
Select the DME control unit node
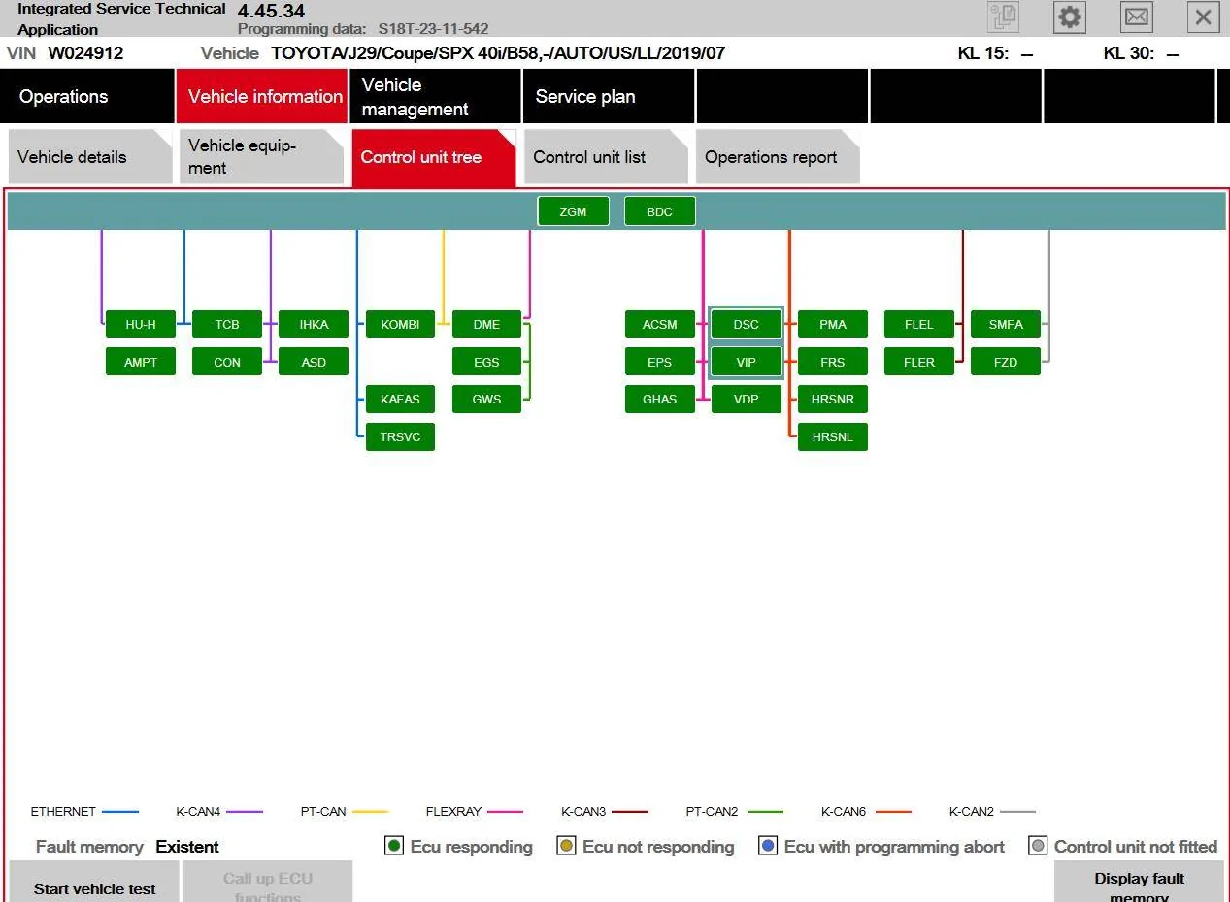486,325
